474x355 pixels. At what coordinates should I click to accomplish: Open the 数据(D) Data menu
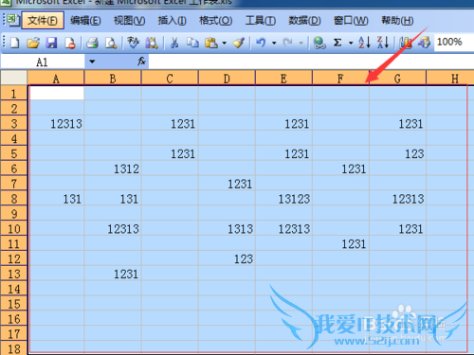pos(304,21)
